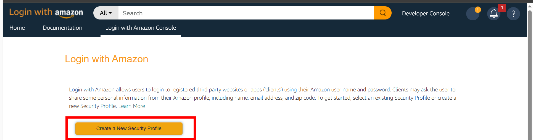The height and width of the screenshot is (140, 533).
Task: Open the Documentation menu item
Action: point(63,28)
